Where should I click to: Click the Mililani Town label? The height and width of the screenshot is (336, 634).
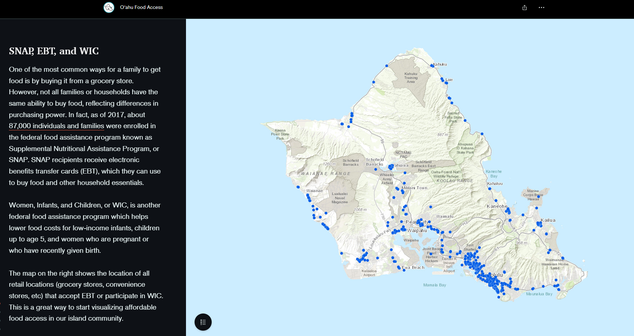(x=414, y=188)
